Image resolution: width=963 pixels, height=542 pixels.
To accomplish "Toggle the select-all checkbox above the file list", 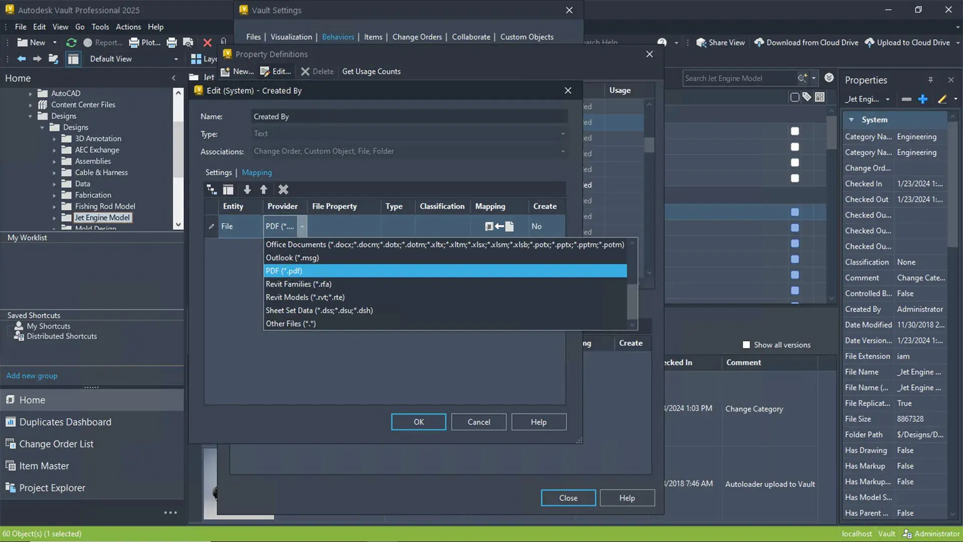I will (794, 97).
